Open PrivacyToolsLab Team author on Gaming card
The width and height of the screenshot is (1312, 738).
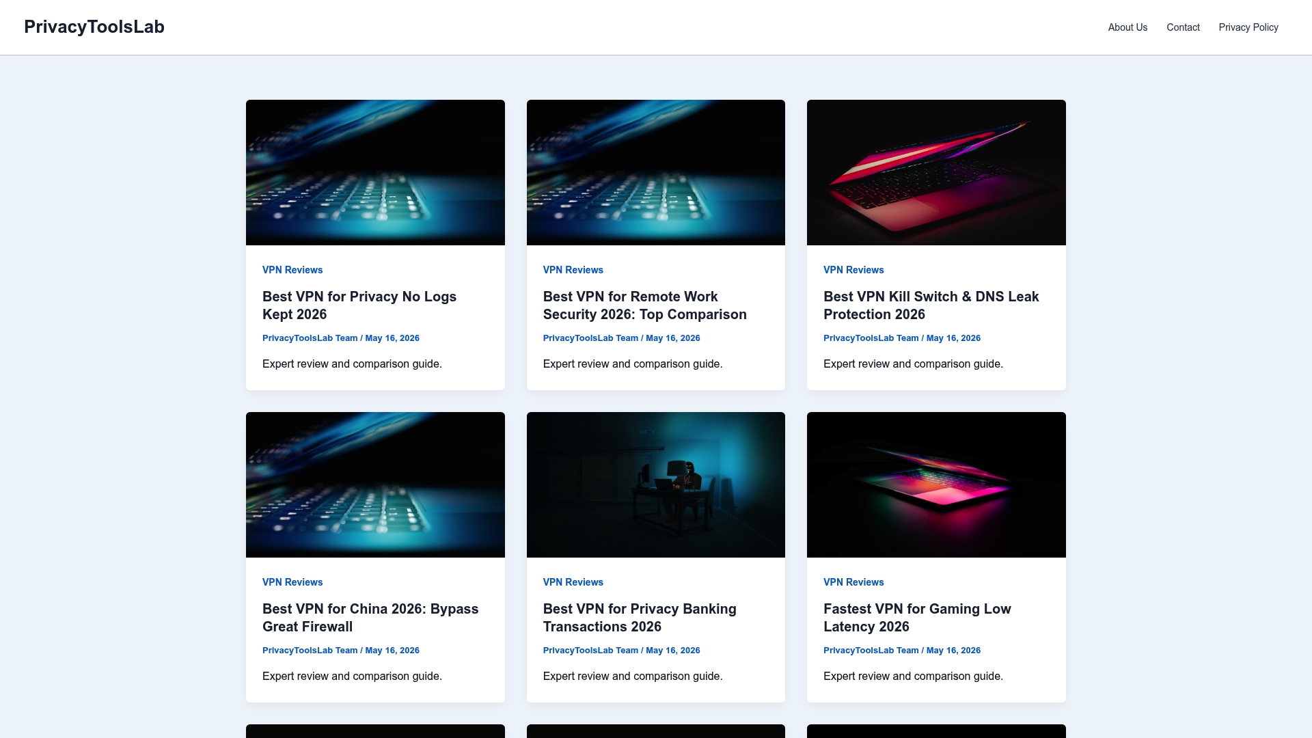(871, 651)
